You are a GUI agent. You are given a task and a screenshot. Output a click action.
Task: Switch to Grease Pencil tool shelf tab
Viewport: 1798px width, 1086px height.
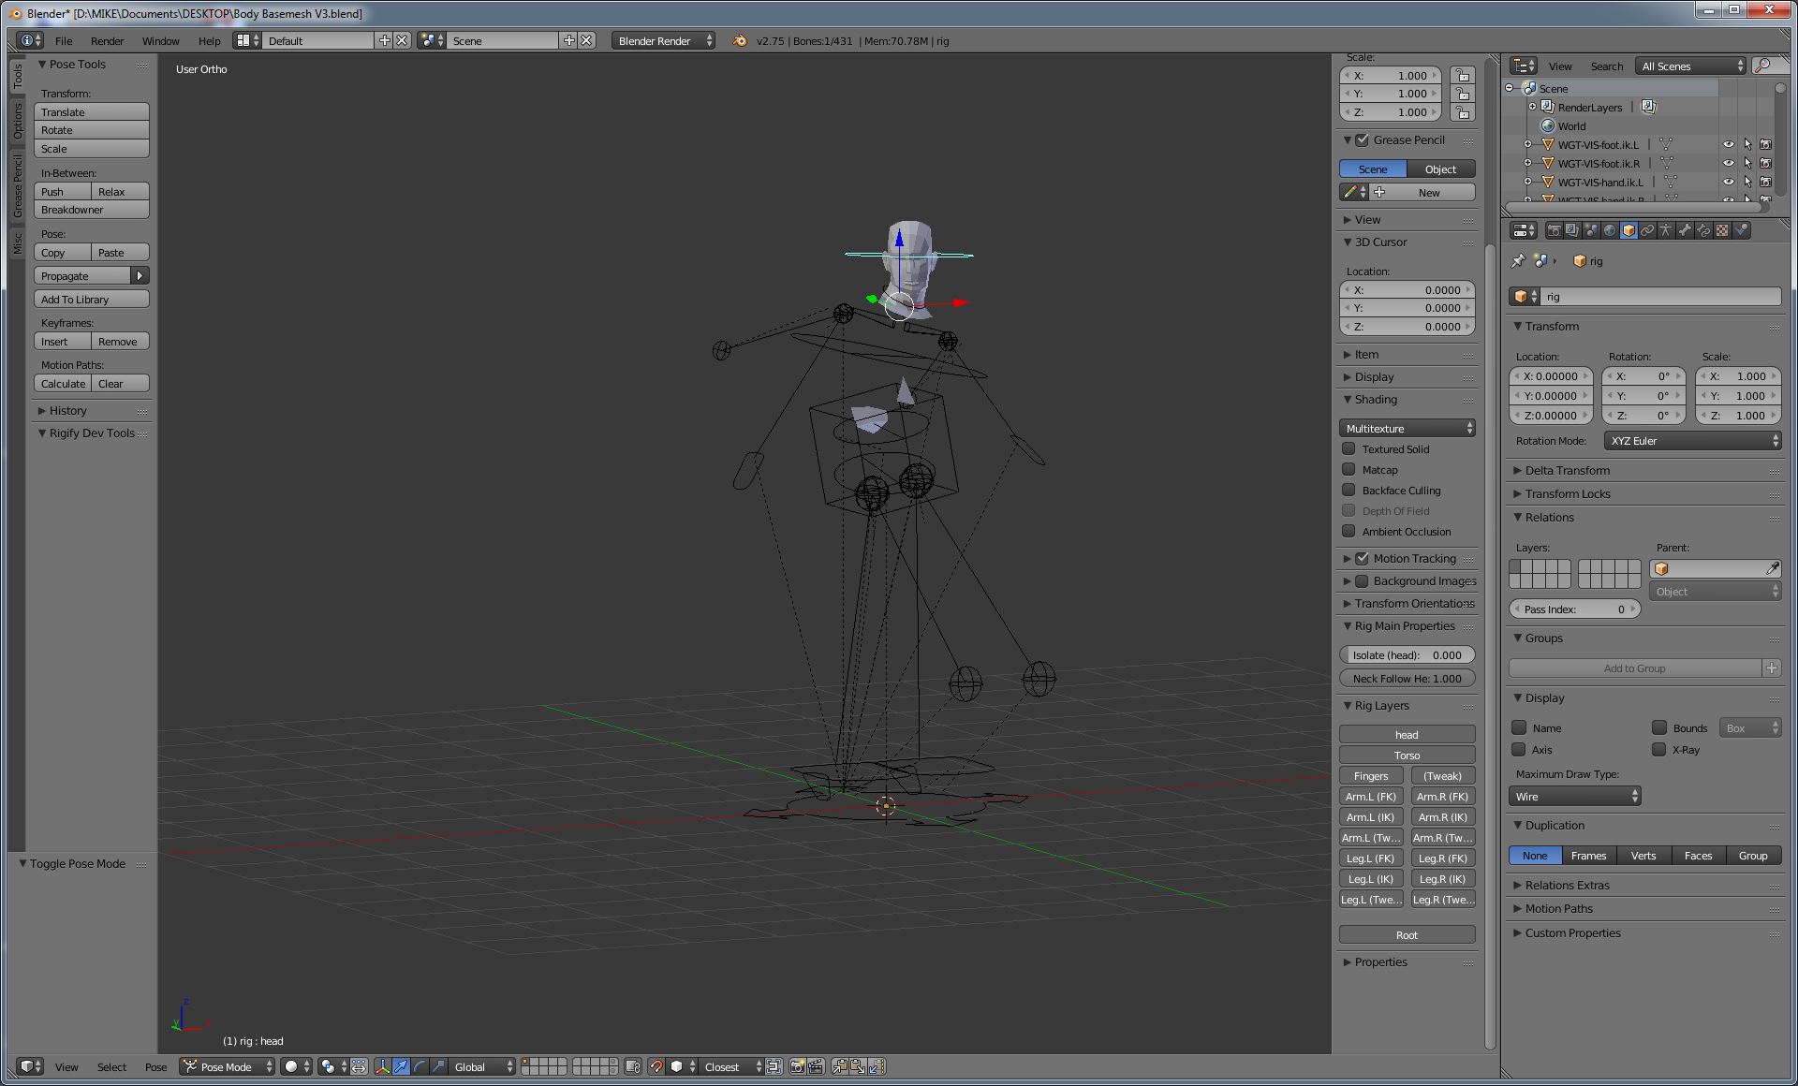click(17, 186)
